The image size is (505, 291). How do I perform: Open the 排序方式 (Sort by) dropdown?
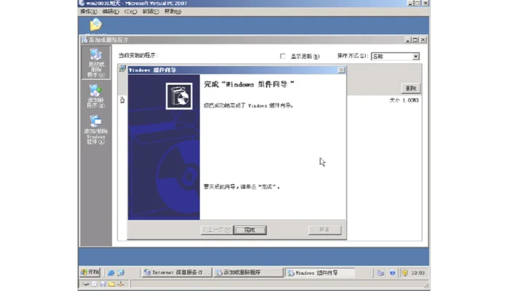coord(415,56)
